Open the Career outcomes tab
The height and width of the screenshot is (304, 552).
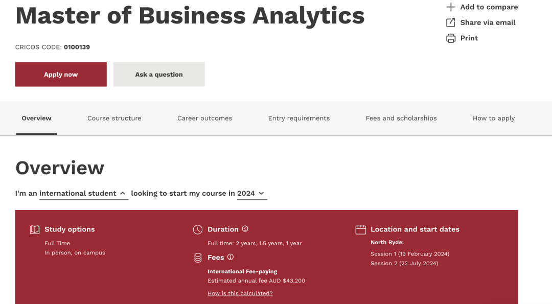204,118
